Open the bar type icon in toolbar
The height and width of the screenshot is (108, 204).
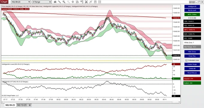55,2
